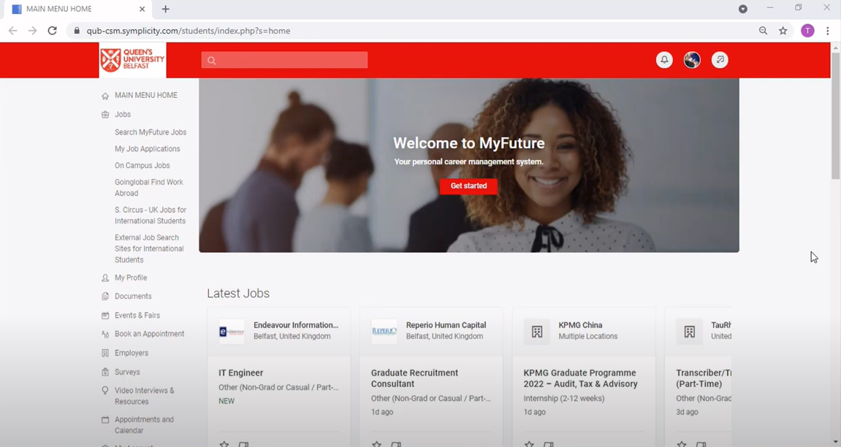841x447 pixels.
Task: Open the Chrome tab search dropdown arrow
Action: pyautogui.click(x=742, y=9)
